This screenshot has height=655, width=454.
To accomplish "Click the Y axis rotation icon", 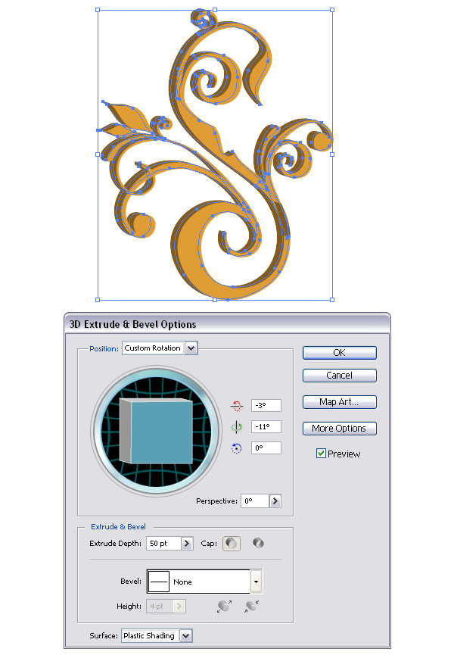I will [x=236, y=426].
